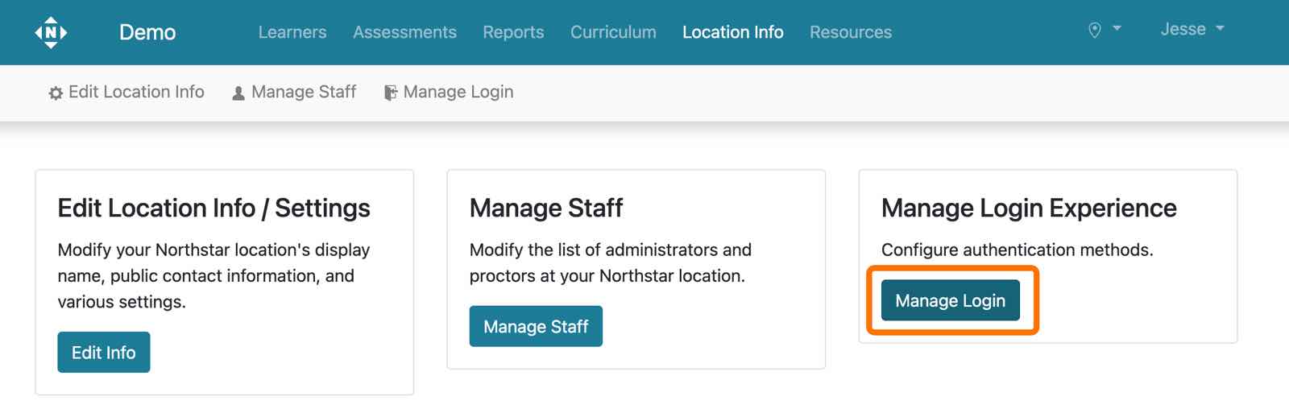Open Resources from the top navigation

pos(850,32)
